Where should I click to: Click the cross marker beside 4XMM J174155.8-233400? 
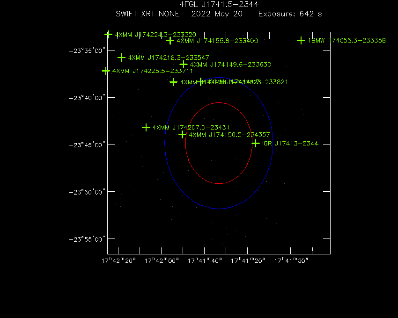click(170, 41)
